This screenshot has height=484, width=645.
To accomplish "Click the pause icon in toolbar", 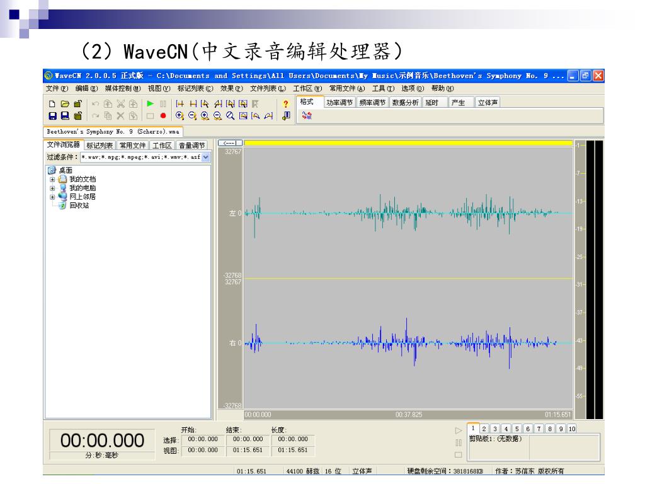I will pyautogui.click(x=163, y=104).
